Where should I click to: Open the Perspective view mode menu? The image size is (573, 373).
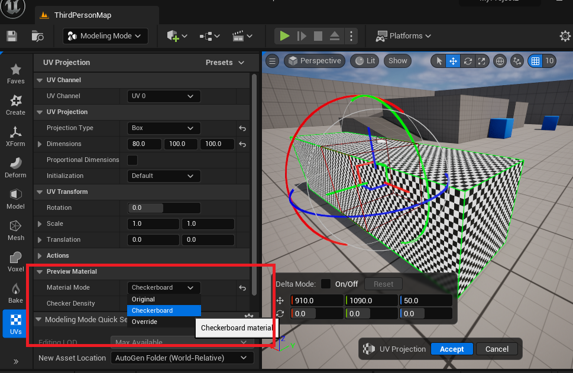click(315, 61)
